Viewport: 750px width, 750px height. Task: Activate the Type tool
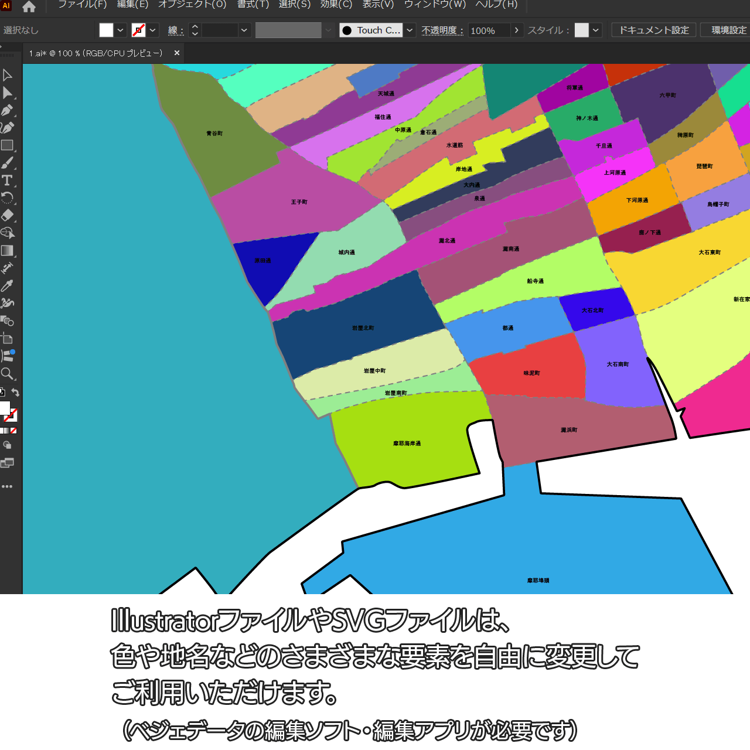click(8, 180)
